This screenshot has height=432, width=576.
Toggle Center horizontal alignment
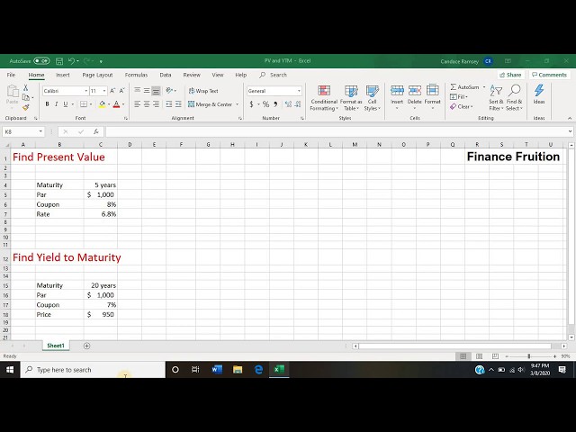(147, 104)
